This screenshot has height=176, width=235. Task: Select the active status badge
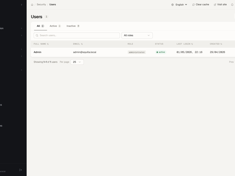click(x=161, y=52)
